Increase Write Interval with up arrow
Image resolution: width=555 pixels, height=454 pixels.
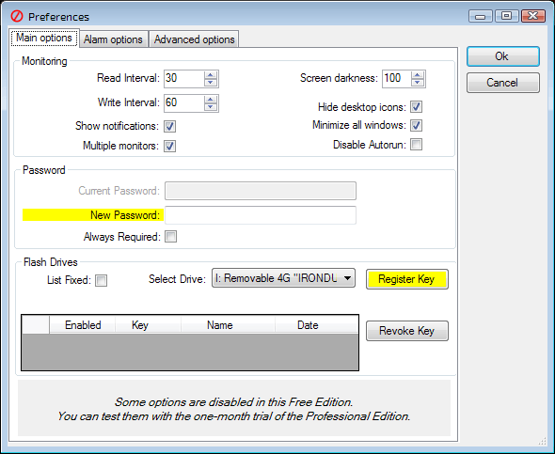211,100
